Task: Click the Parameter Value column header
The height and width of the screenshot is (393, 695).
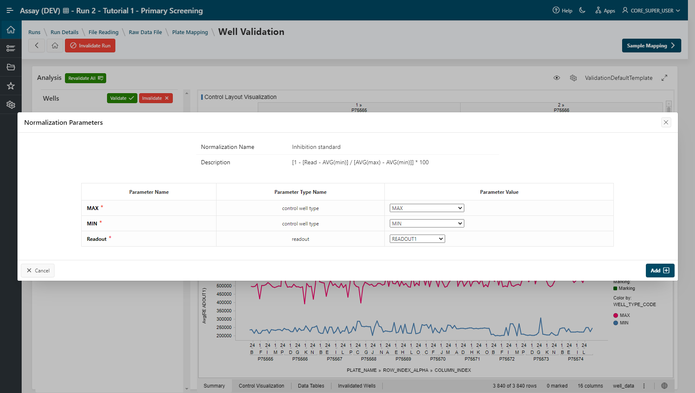Action: [499, 192]
